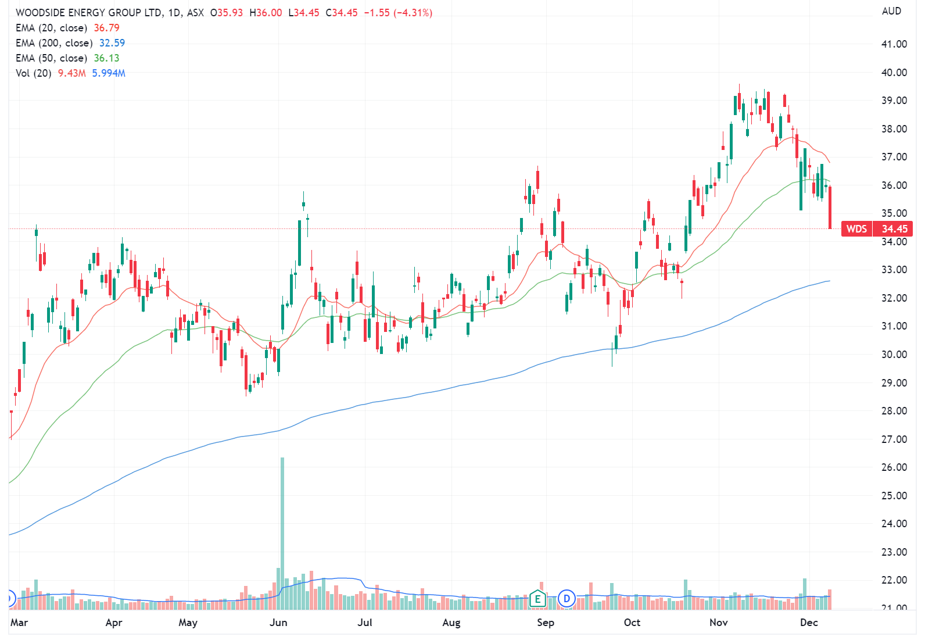Click the 41.00 price axis label
925x640 pixels.
pyautogui.click(x=894, y=44)
